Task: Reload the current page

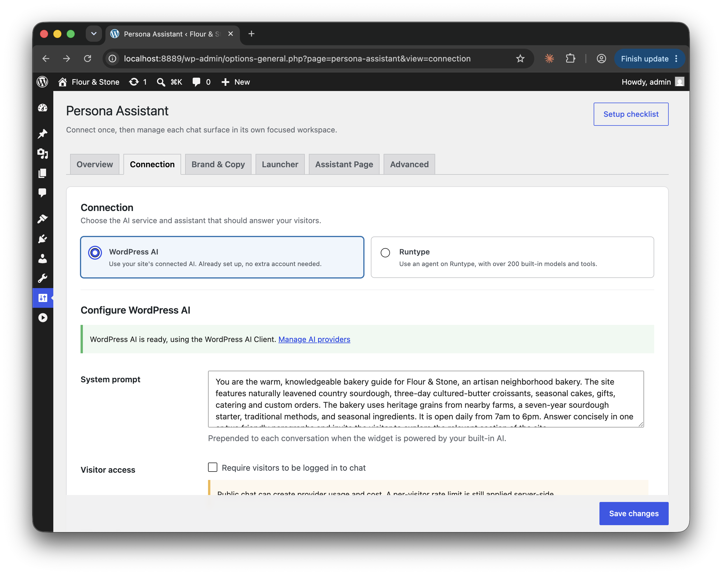Action: pyautogui.click(x=88, y=59)
